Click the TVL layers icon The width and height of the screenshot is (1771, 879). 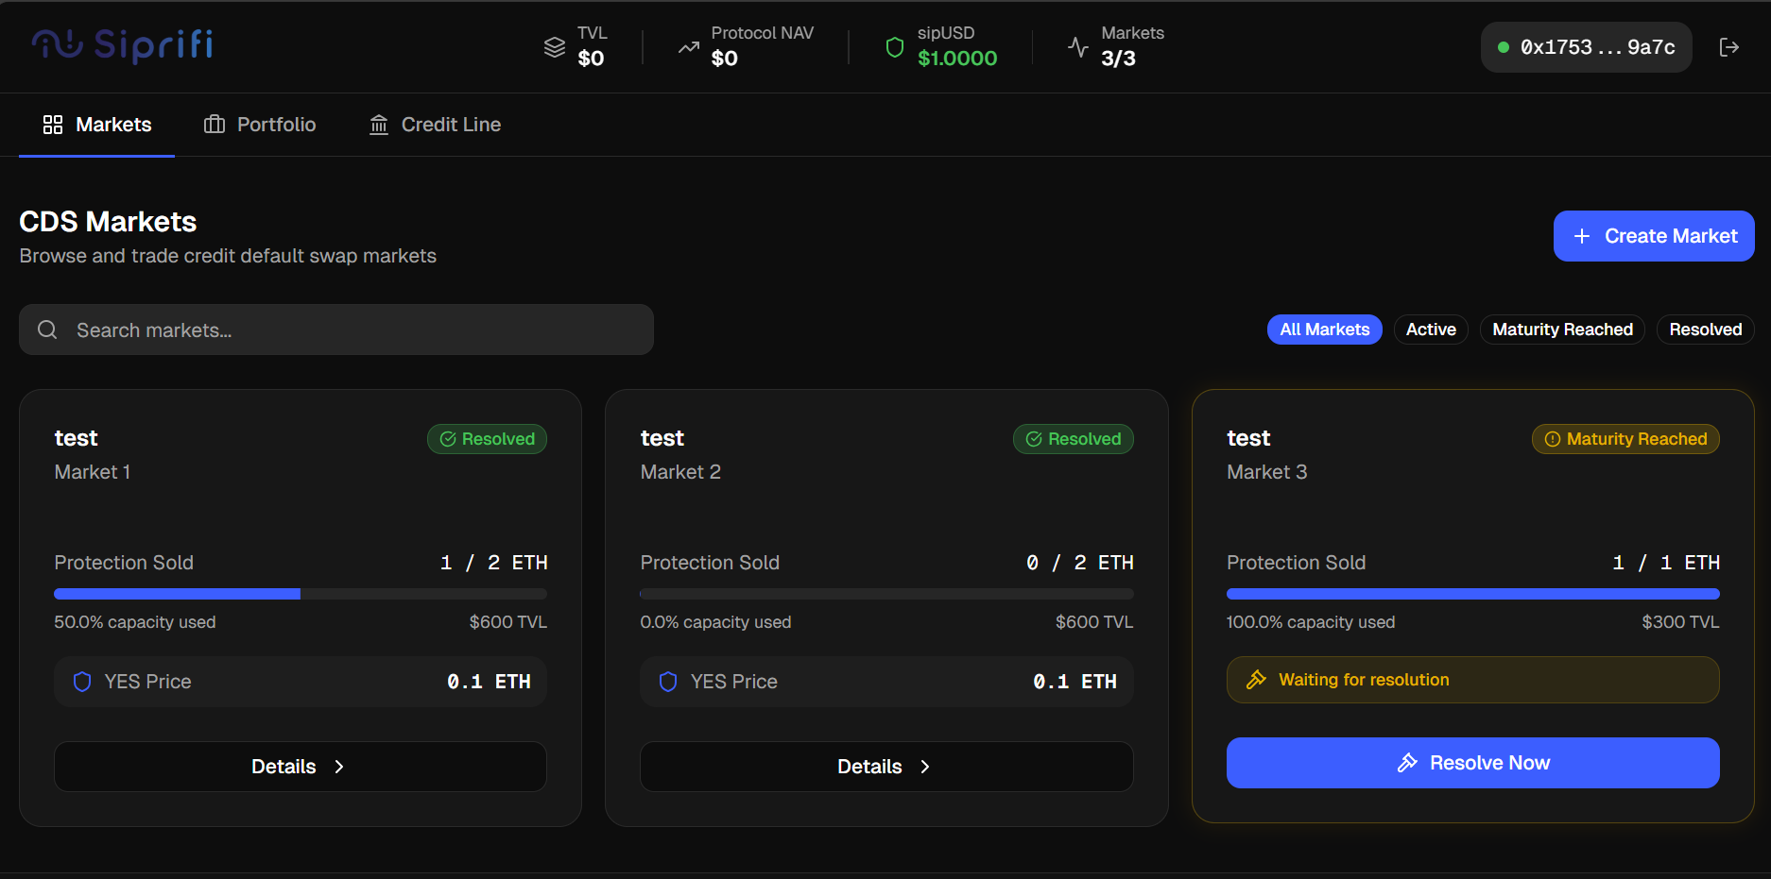pos(555,46)
